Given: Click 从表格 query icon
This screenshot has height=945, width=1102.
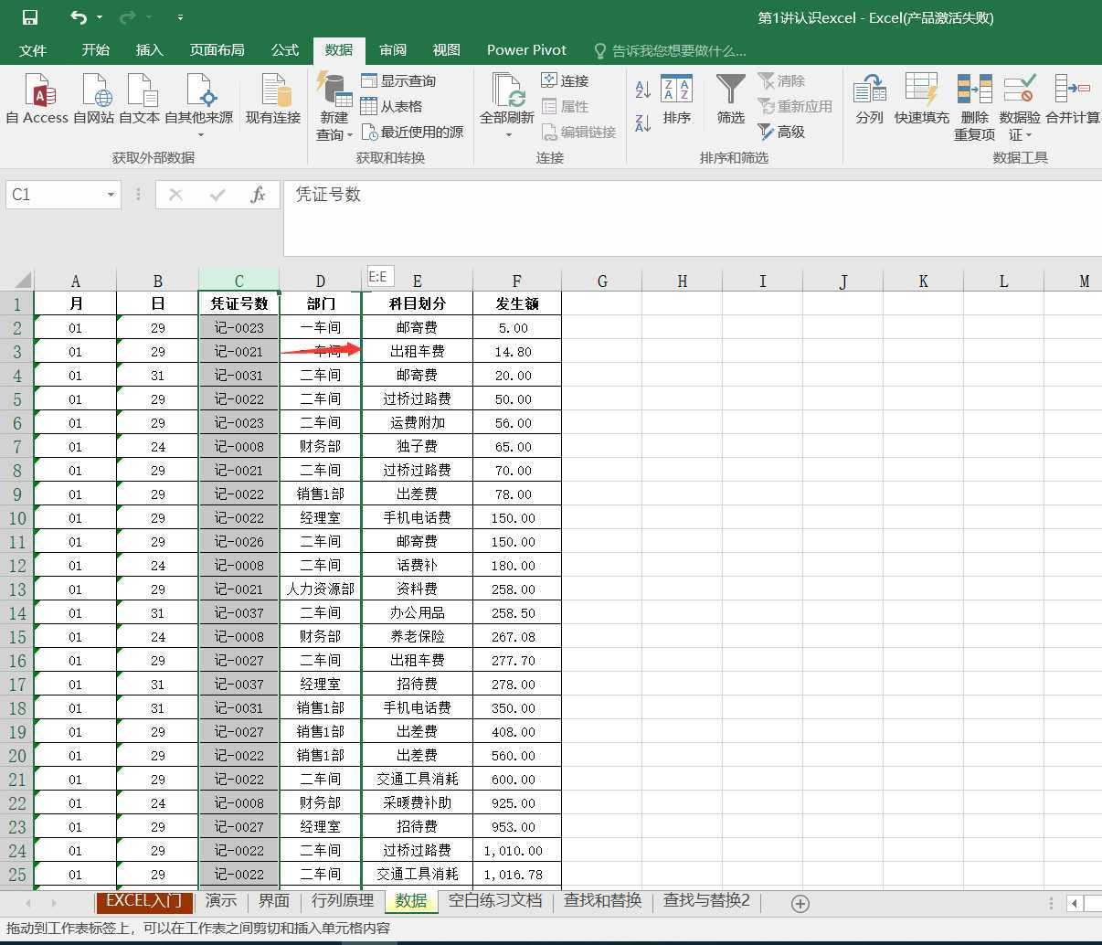Looking at the screenshot, I should [392, 106].
